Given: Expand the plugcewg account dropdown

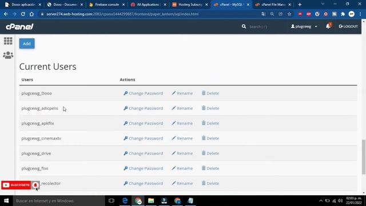Looking at the screenshot, I should tap(304, 26).
